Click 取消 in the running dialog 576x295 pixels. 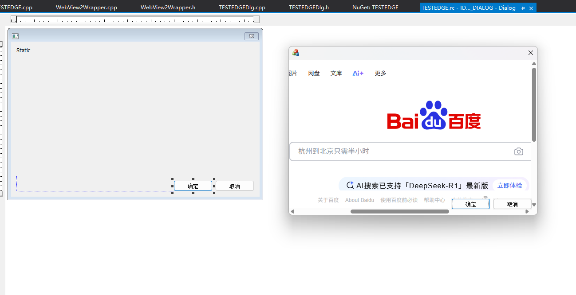pyautogui.click(x=513, y=204)
